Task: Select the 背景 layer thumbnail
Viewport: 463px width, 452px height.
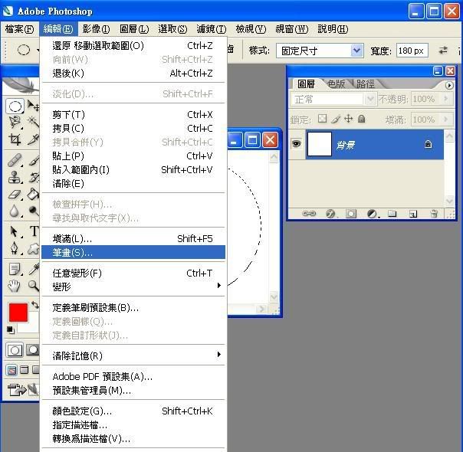Action: [x=320, y=144]
